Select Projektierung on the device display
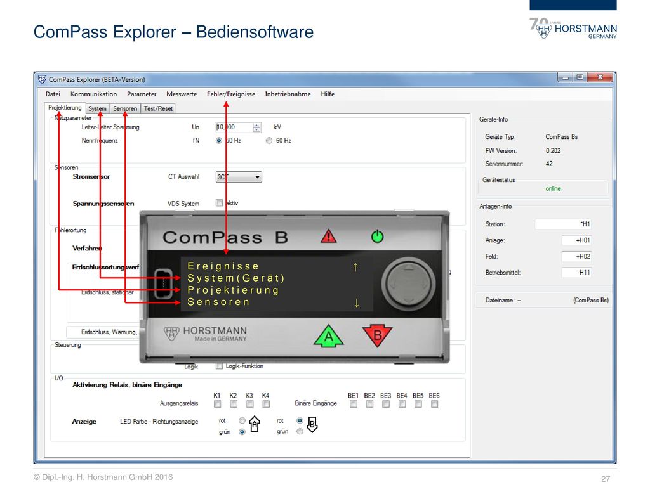 233,290
